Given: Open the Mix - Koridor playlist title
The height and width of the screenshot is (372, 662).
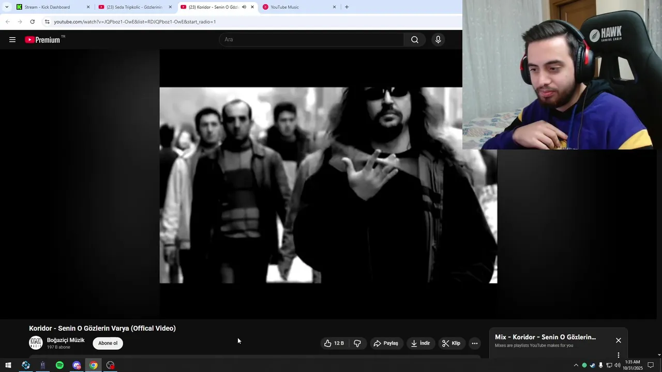Looking at the screenshot, I should pyautogui.click(x=545, y=337).
